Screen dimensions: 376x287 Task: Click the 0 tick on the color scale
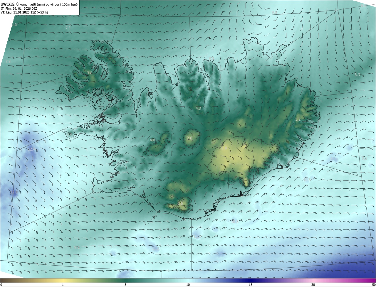[1, 285]
